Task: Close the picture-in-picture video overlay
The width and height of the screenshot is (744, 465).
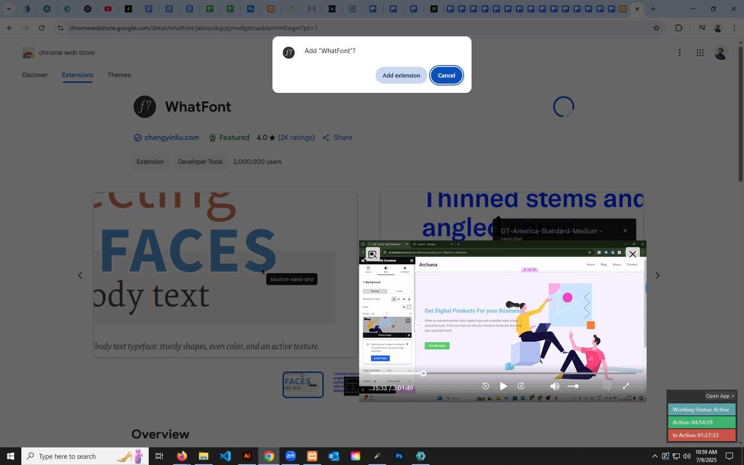Action: [632, 254]
